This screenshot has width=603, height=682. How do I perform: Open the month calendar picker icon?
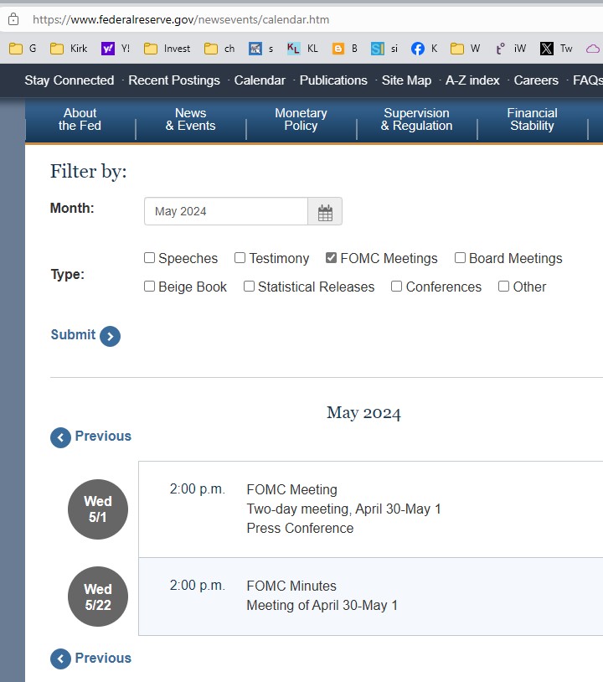point(325,212)
